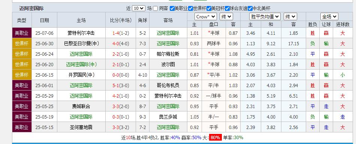Uncheck the 中北美杯 filter checkbox
The height and width of the screenshot is (144, 356).
250,9
